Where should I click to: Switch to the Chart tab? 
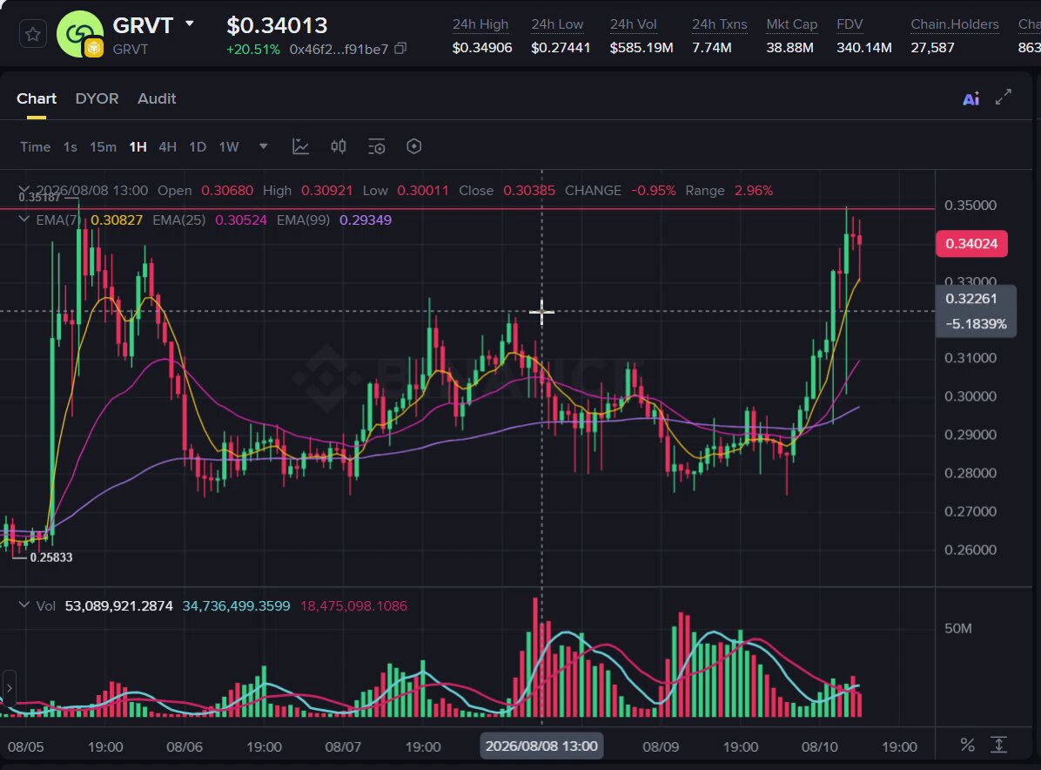click(37, 98)
